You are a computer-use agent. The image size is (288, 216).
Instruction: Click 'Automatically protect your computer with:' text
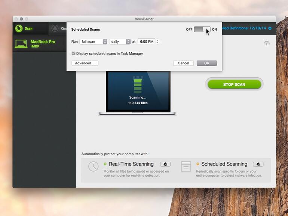pos(115,154)
